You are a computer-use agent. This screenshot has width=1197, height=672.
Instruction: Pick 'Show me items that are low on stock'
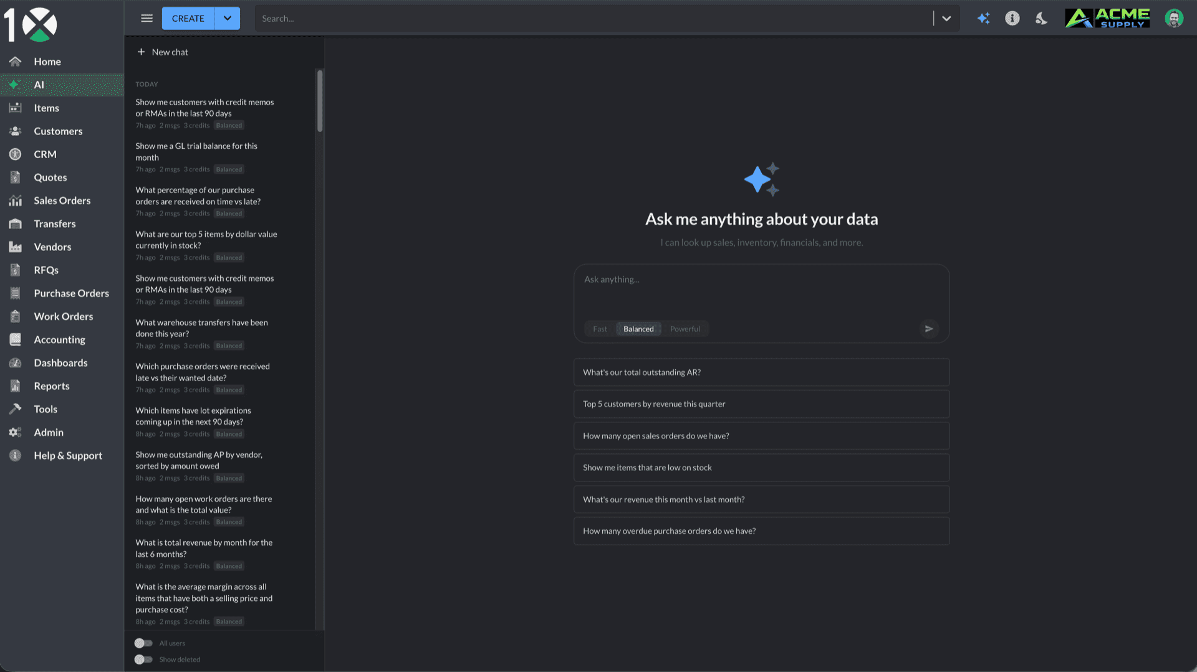(x=761, y=468)
